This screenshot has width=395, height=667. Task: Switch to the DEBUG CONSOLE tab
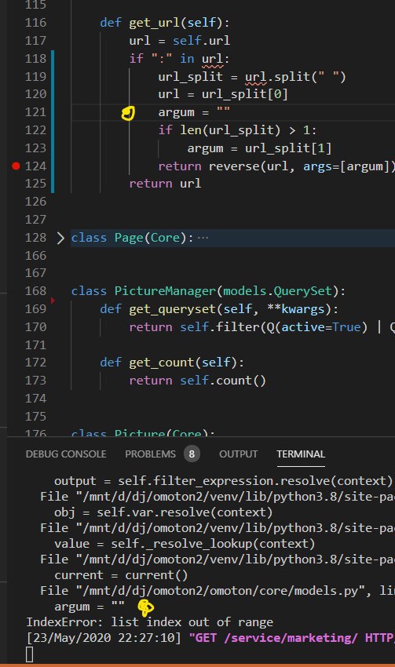pyautogui.click(x=66, y=454)
